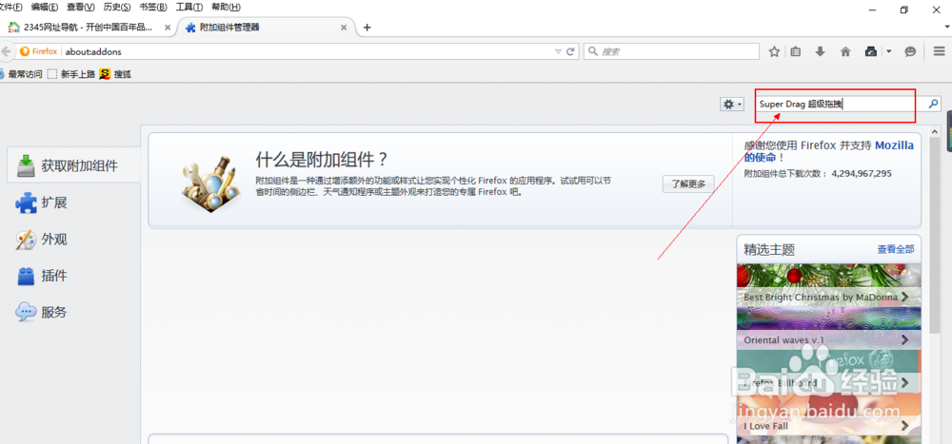Open the 书签(B) menu
This screenshot has width=952, height=444.
153,8
